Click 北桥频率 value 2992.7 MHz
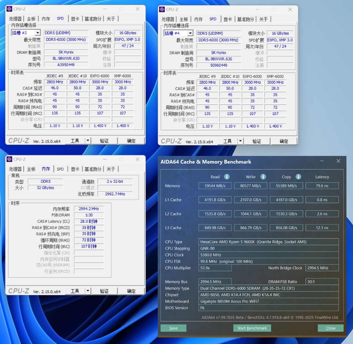This screenshot has height=344, width=353. (x=115, y=194)
